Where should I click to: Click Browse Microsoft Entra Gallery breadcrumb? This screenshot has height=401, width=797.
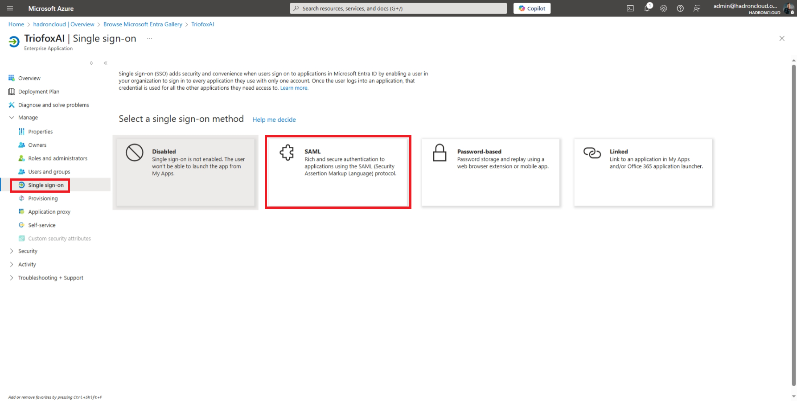tap(143, 25)
